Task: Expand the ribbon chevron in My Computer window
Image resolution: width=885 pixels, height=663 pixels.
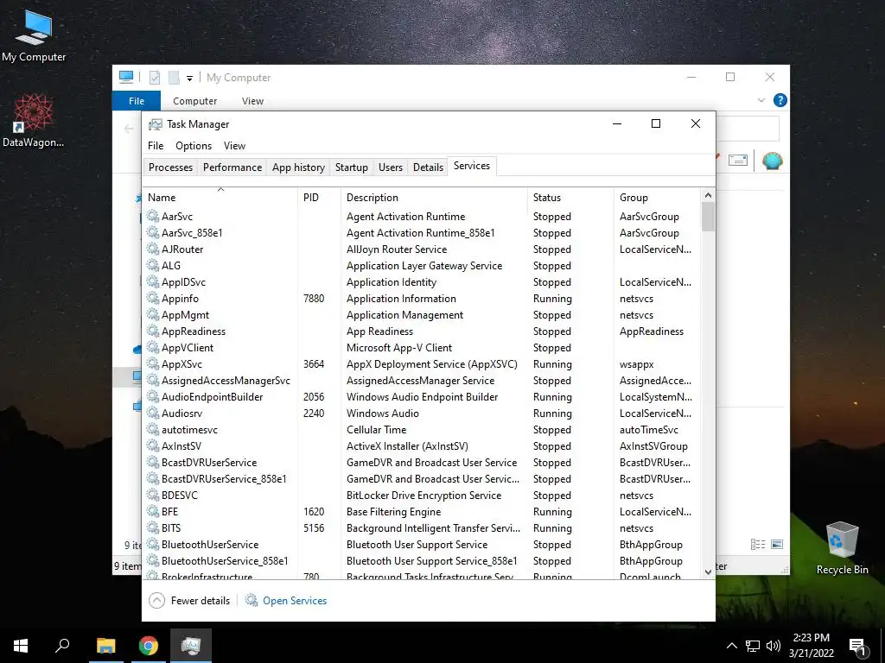Action: click(761, 100)
